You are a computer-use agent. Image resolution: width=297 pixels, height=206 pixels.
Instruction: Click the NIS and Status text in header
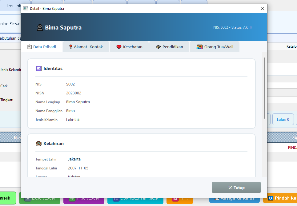[233, 27]
